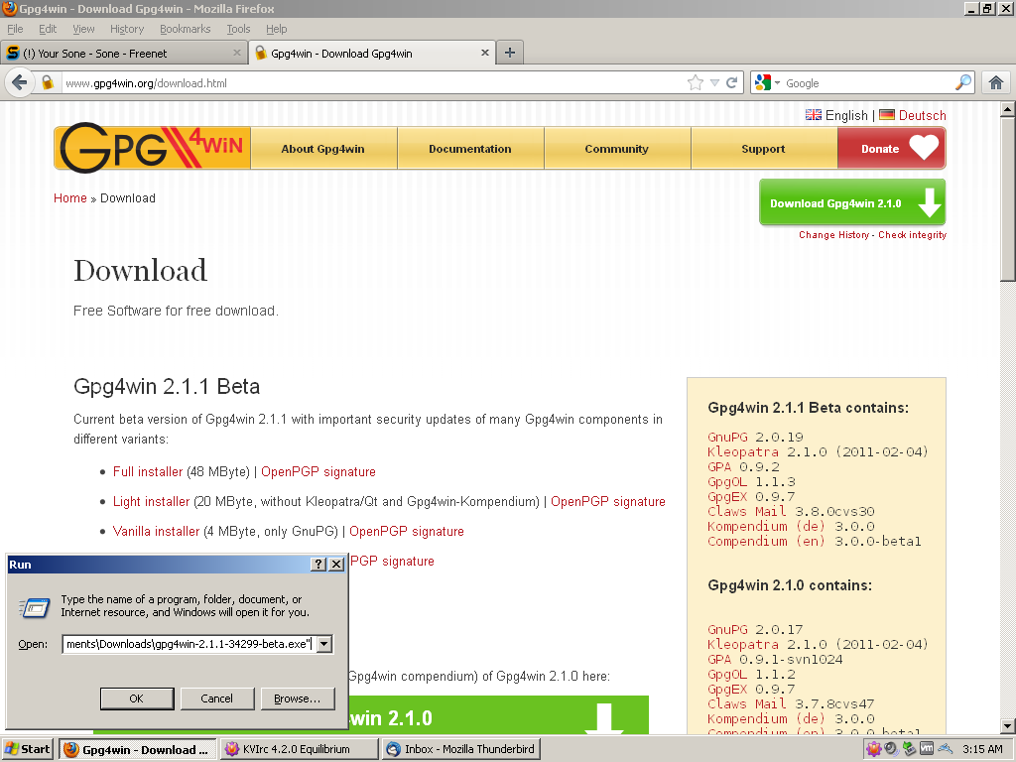This screenshot has width=1016, height=762.
Task: Click the UK flag English icon
Action: (814, 115)
